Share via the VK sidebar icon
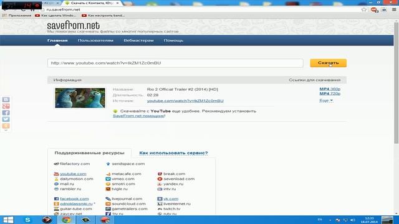Viewport: 399px width, 224px height. (x=6, y=100)
